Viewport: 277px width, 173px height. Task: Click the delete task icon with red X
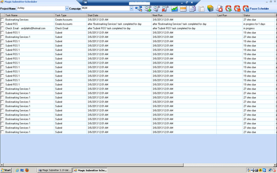[x=165, y=8]
